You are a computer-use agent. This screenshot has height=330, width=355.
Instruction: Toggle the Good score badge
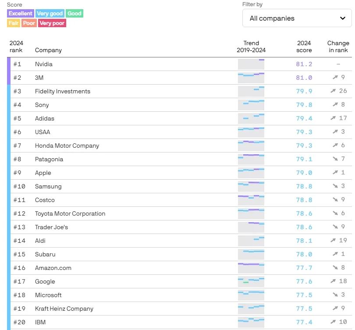[75, 13]
